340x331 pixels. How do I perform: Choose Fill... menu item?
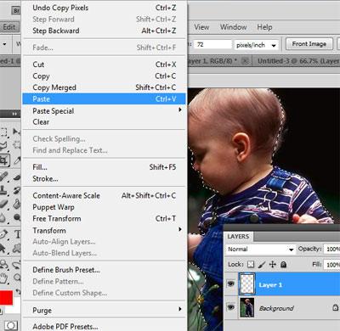[x=105, y=167]
